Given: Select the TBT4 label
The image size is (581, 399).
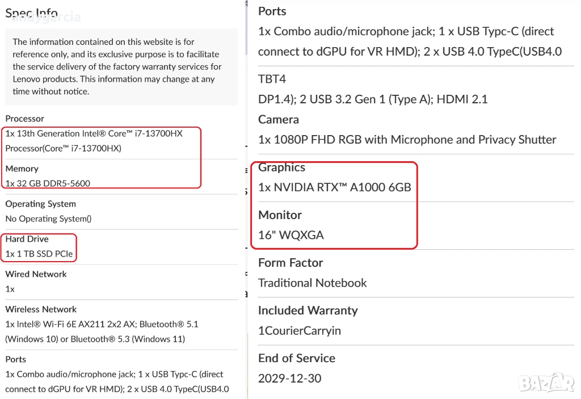Looking at the screenshot, I should click(x=272, y=79).
